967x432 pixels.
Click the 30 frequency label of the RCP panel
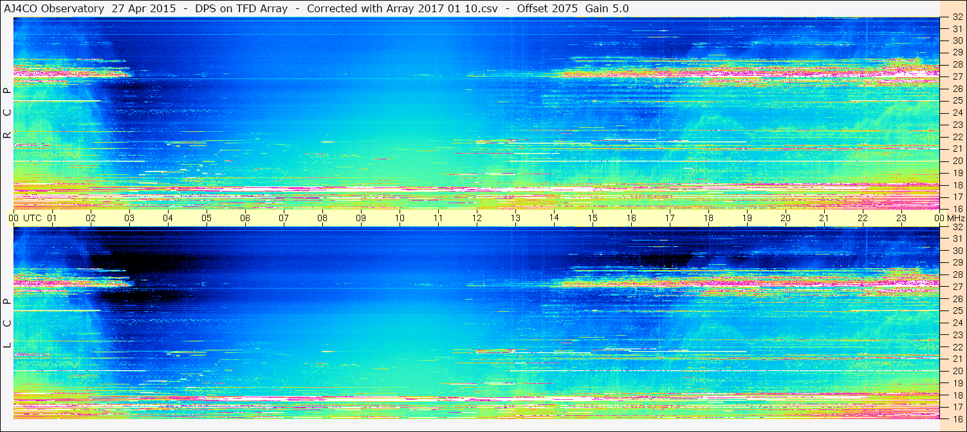point(957,40)
